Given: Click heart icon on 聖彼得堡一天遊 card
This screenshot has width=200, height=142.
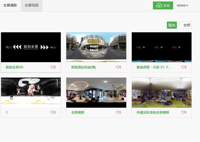Looking at the screenshot, I should (183, 67).
